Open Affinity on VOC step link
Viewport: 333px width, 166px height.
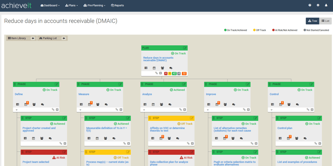[x=167, y=129]
